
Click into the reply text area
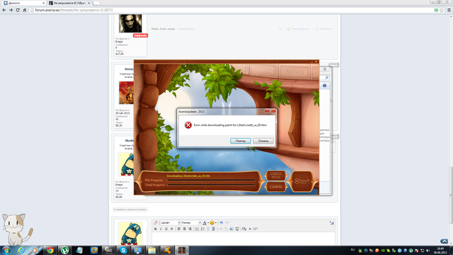(243, 239)
